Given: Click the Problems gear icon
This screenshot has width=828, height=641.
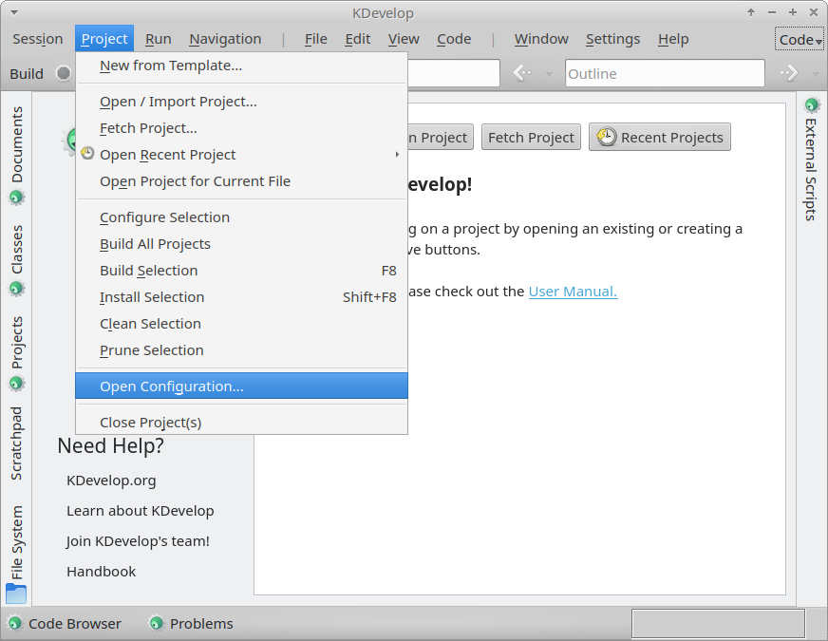Looking at the screenshot, I should click(157, 624).
